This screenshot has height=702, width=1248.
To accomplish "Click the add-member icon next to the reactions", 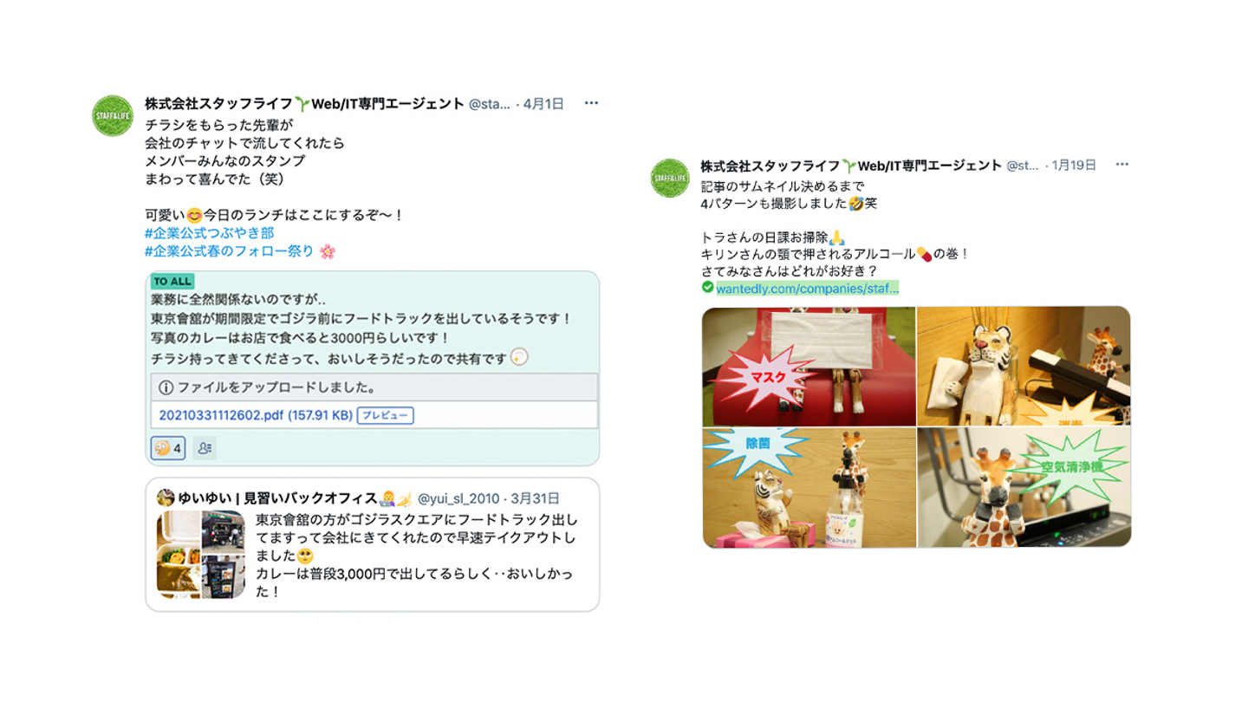I will pos(205,448).
